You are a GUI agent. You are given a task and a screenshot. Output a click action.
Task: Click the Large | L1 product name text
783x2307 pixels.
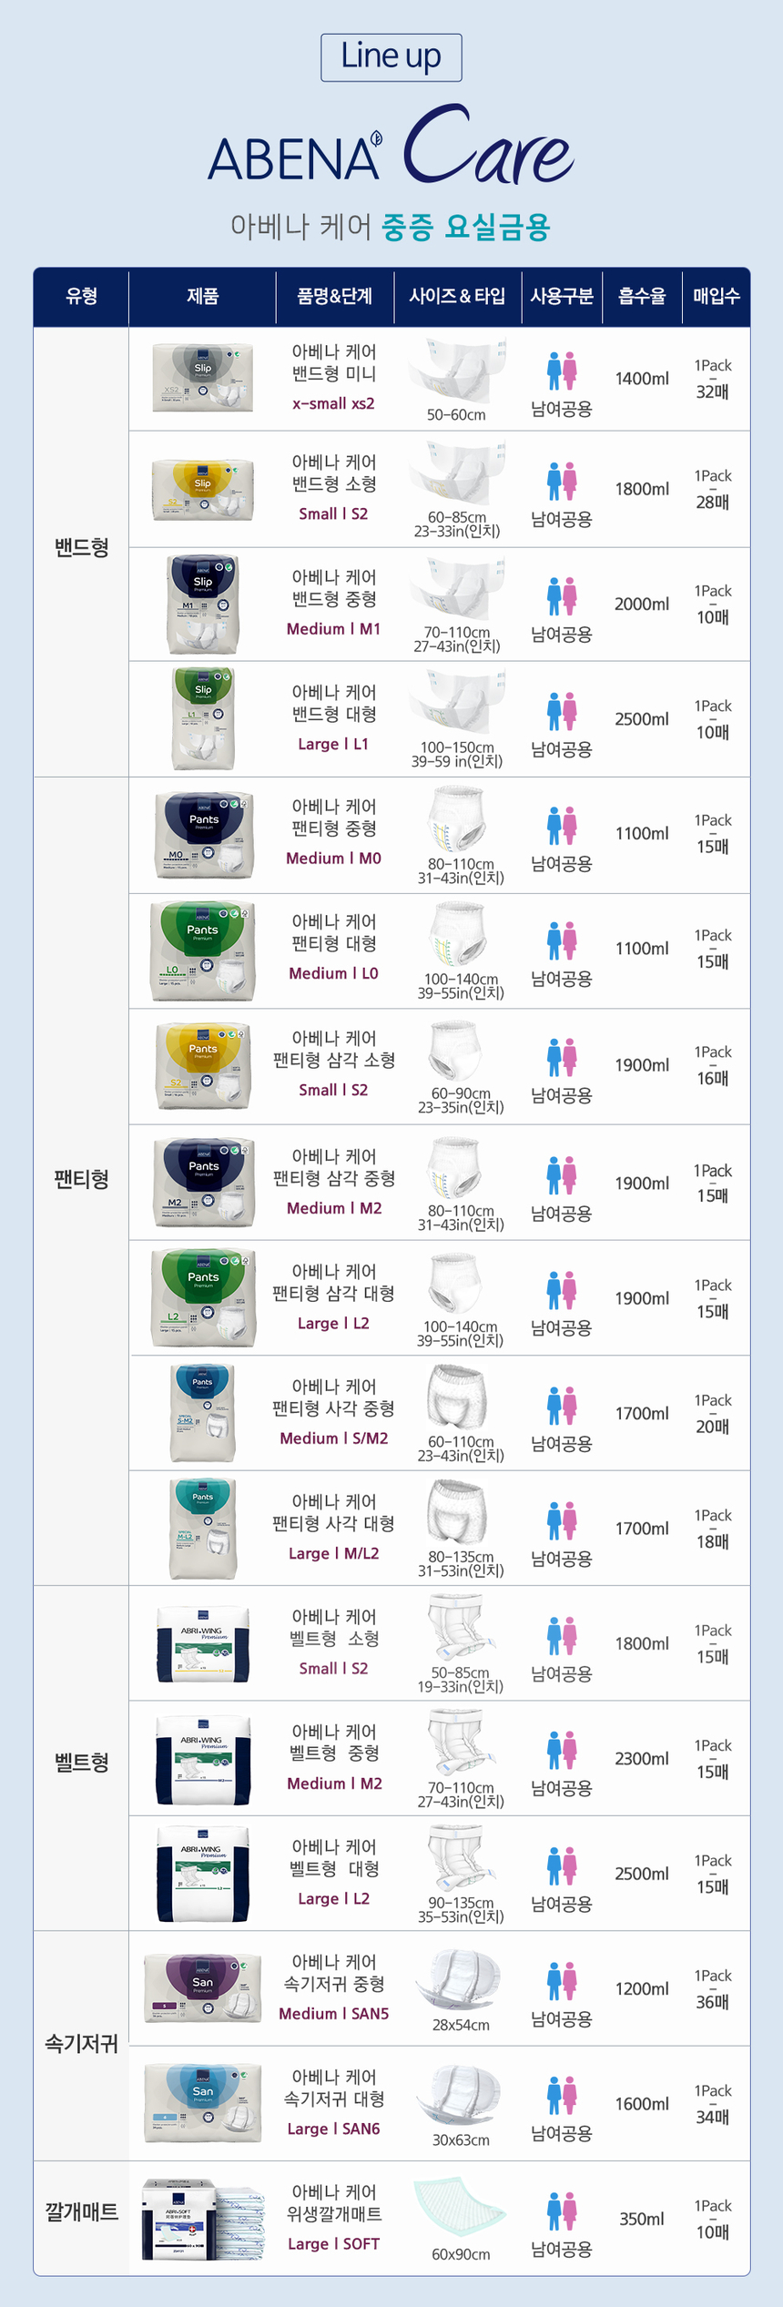coord(333,744)
